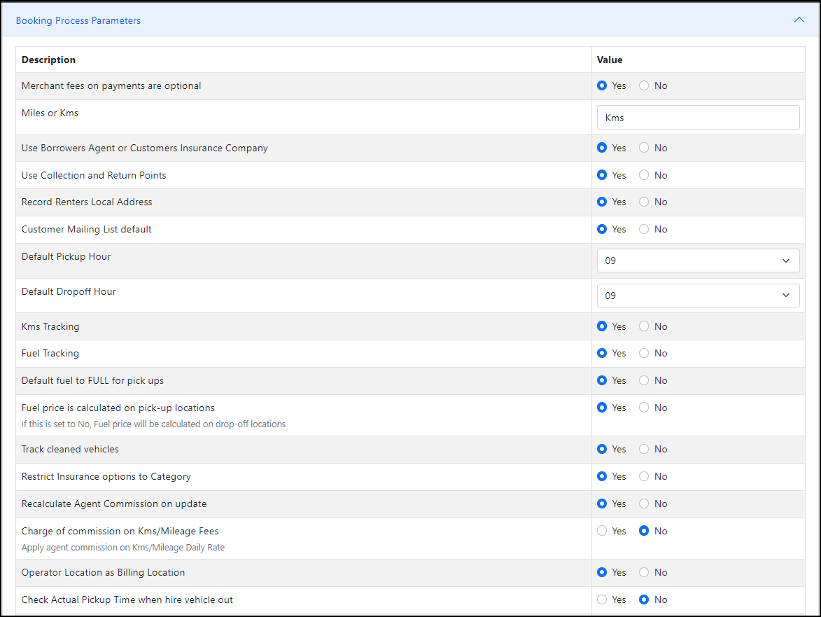Select No for Operator Location as Billing Location

(x=644, y=572)
